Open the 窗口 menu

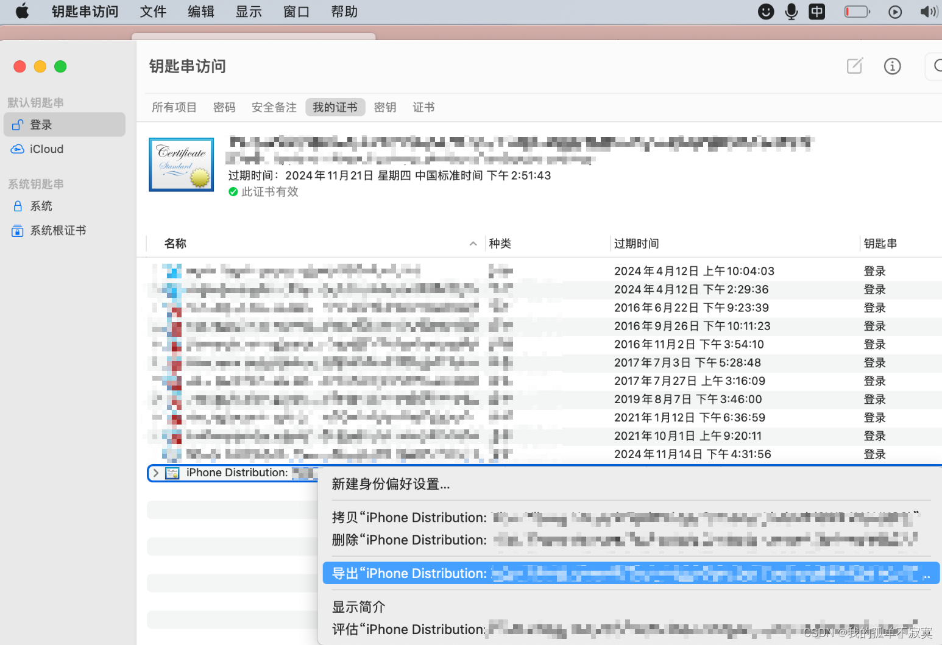point(297,12)
